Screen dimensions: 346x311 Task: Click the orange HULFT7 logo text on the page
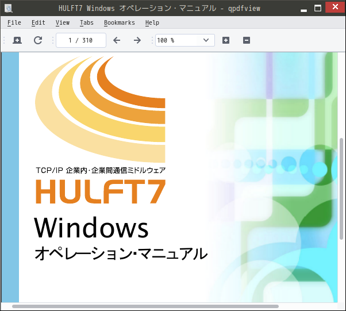tap(101, 191)
